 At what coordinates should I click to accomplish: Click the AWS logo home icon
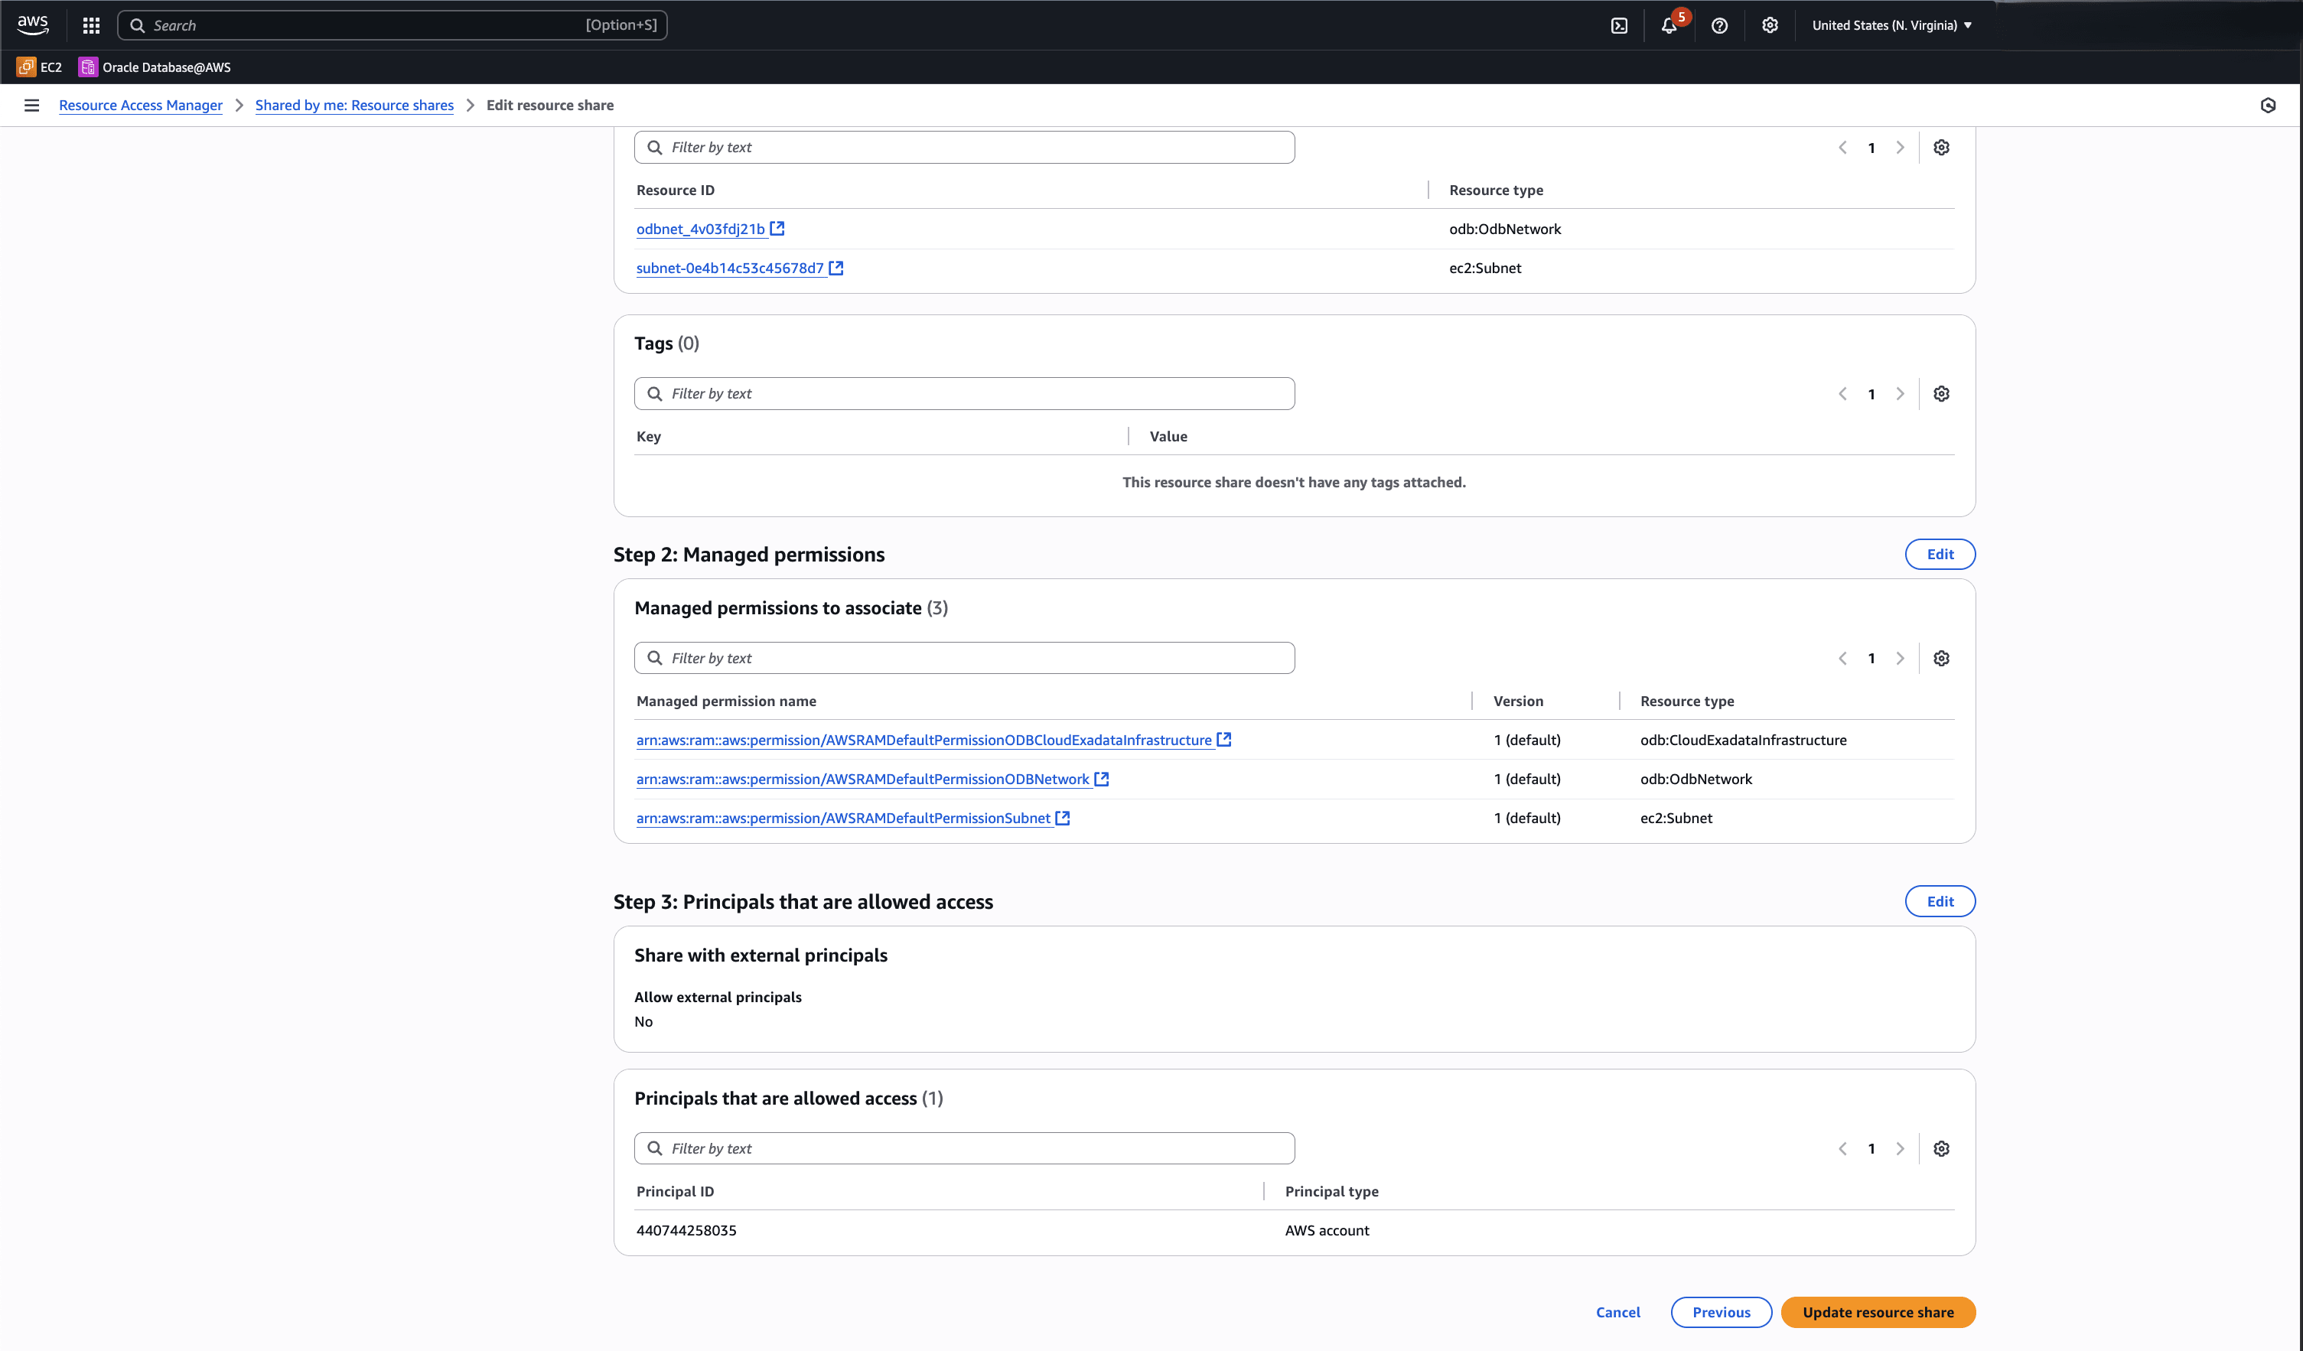tap(33, 25)
